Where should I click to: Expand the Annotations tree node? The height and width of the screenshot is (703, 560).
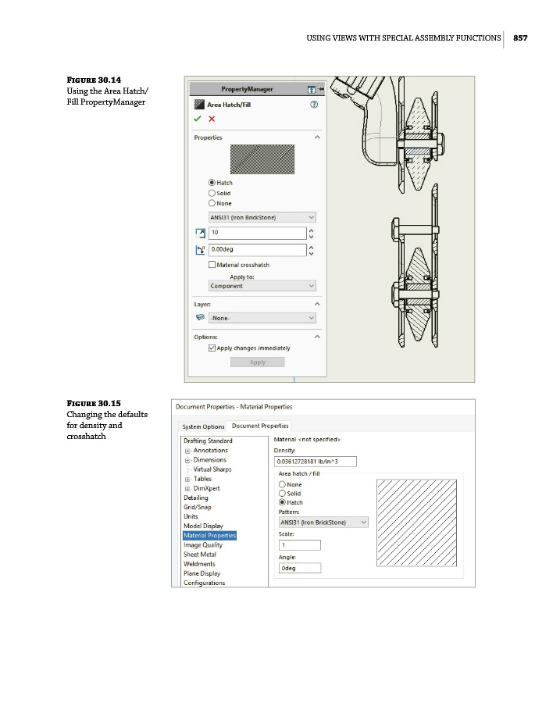pyautogui.click(x=187, y=451)
